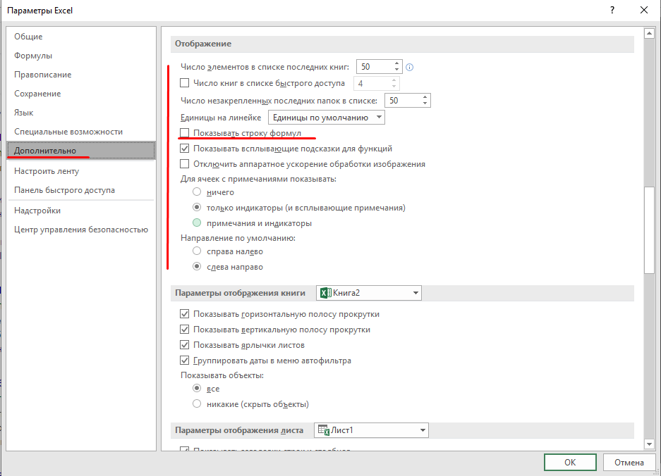Click the Параметры отображения книги label
The height and width of the screenshot is (476, 661).
pyautogui.click(x=240, y=293)
